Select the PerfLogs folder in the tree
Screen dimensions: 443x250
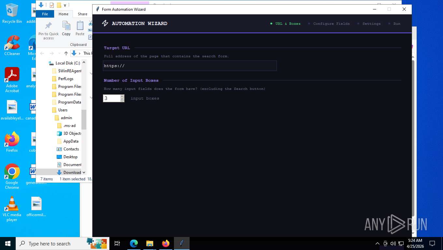[63, 79]
